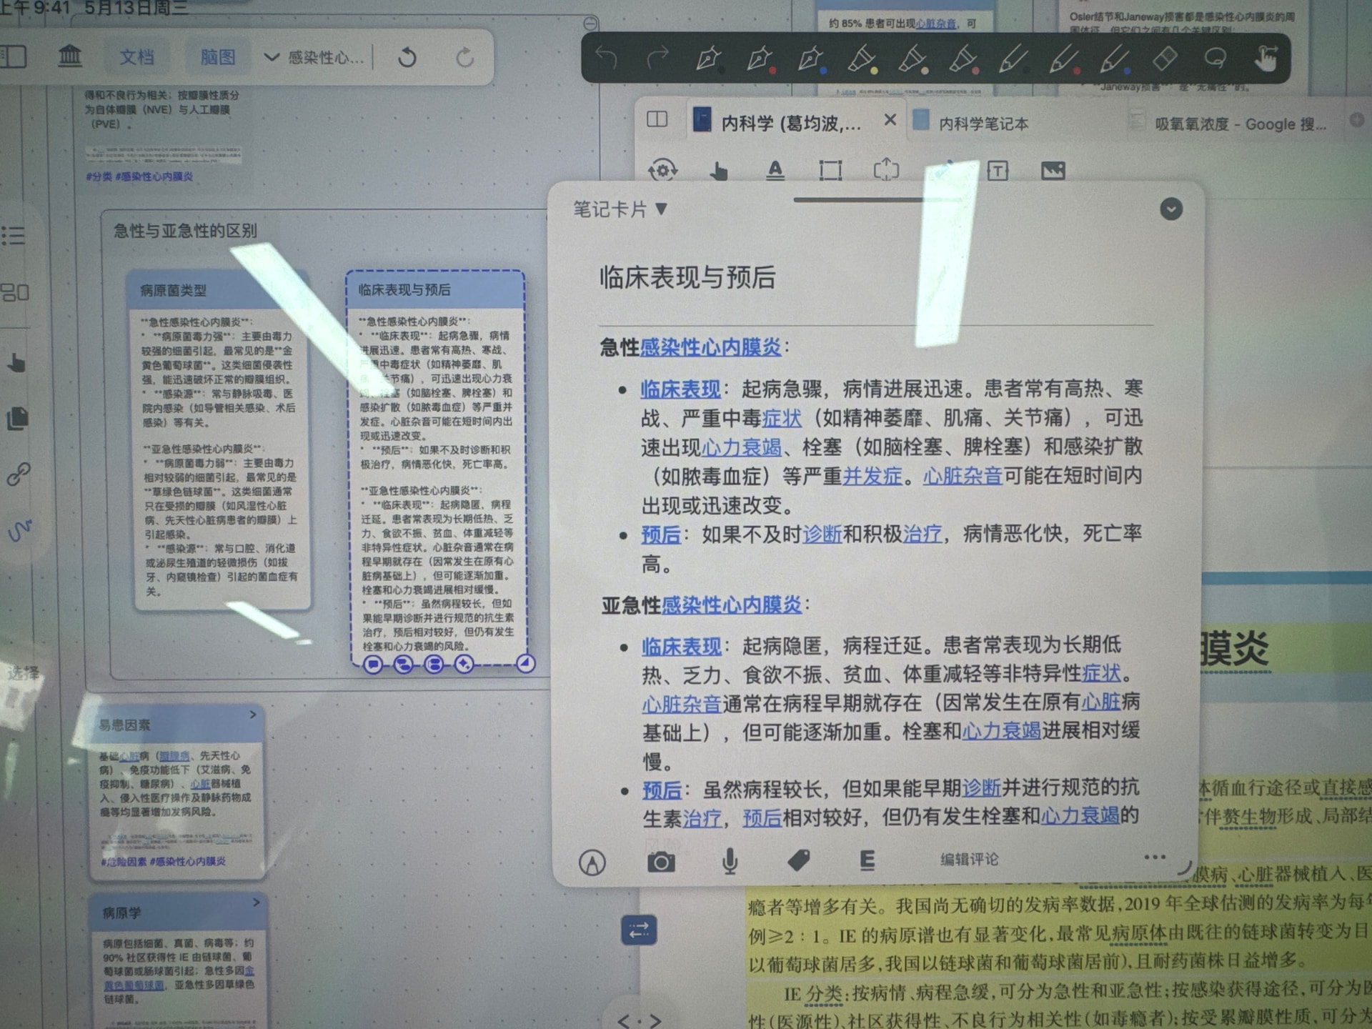
Task: Open the 笔记卡片 dropdown
Action: 620,209
